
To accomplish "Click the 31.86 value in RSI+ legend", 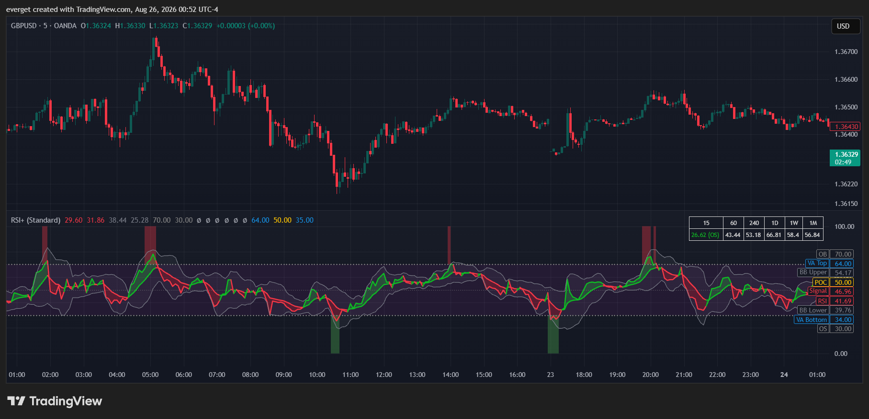I will pos(96,220).
